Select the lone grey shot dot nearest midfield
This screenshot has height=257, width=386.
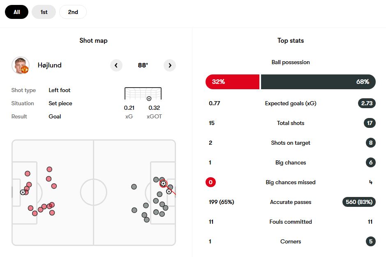134,187
